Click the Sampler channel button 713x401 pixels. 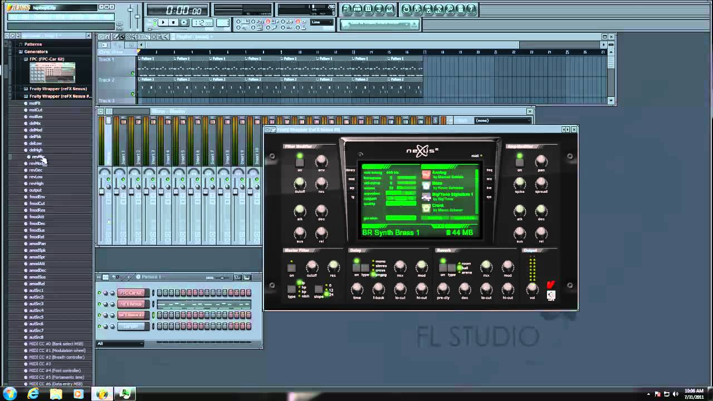[x=131, y=326]
